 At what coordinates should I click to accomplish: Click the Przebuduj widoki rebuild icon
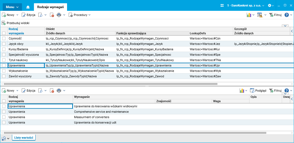4,23
